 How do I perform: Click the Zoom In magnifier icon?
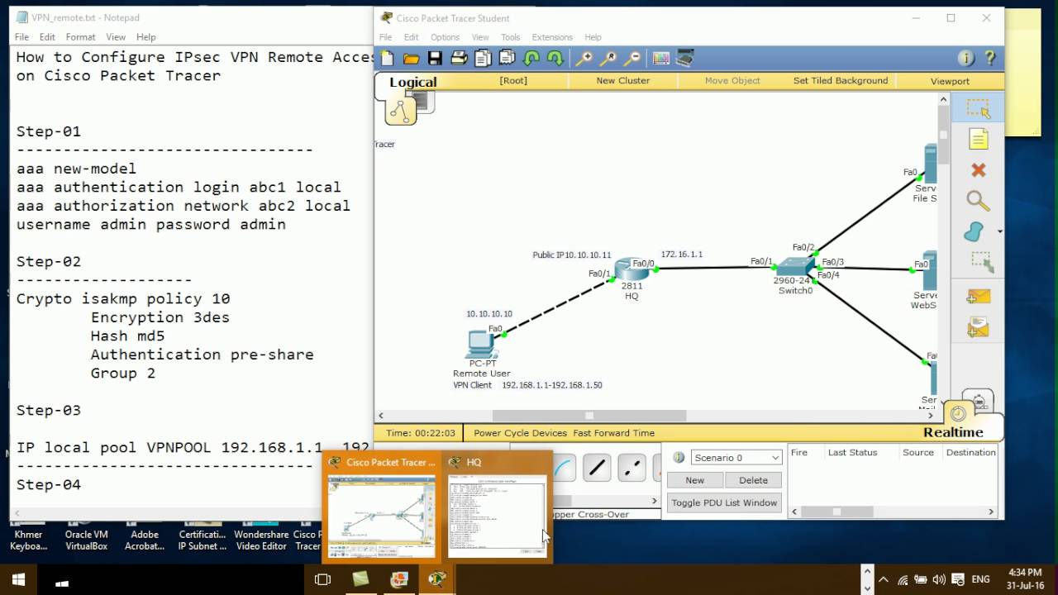584,58
